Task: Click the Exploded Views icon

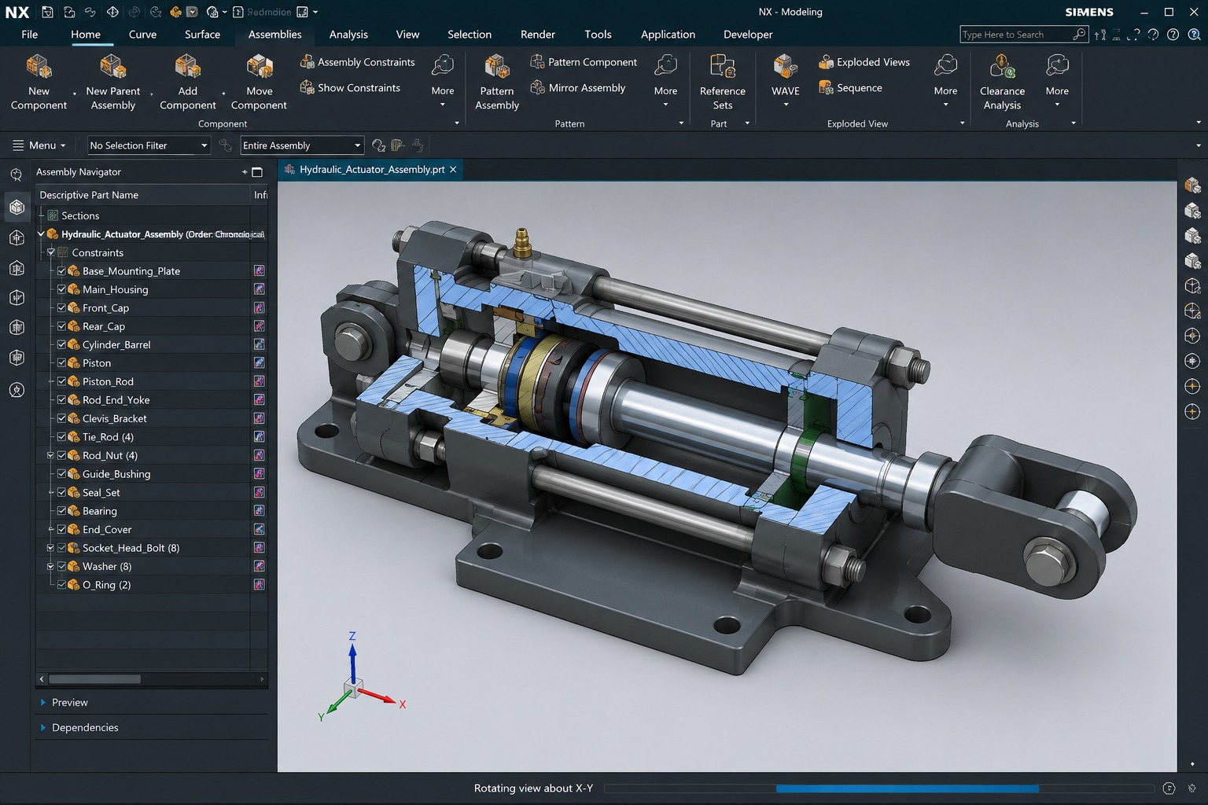Action: [827, 61]
